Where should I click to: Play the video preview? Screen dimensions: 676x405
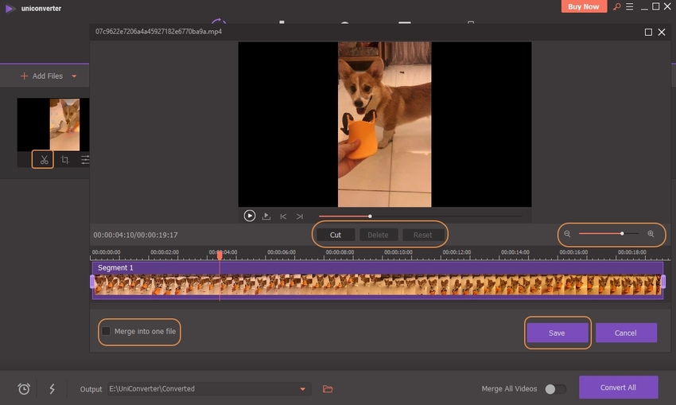[x=249, y=216]
